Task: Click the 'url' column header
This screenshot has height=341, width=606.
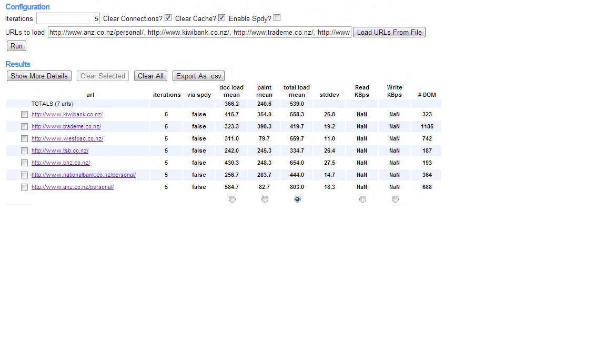Action: [x=90, y=95]
